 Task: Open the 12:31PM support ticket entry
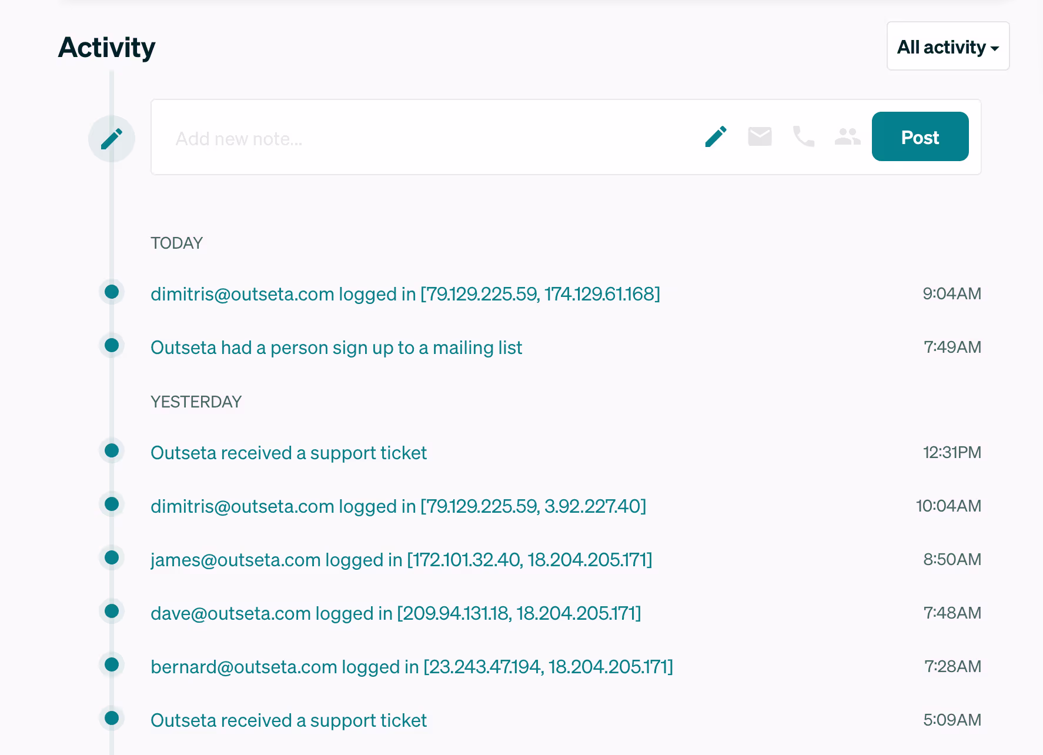click(x=289, y=453)
